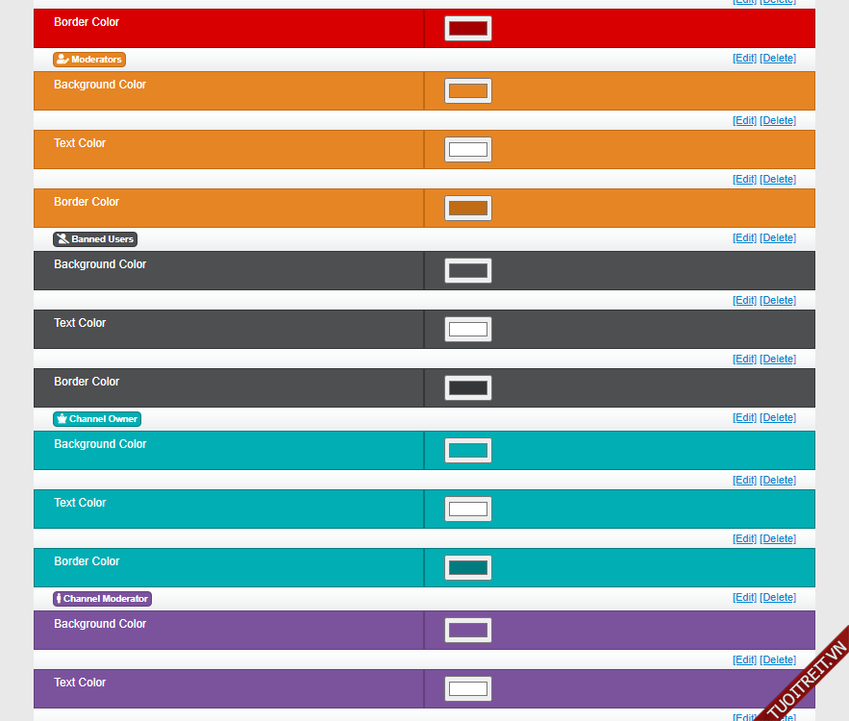849x721 pixels.
Task: Open the red Border Color swatch
Action: [x=468, y=29]
